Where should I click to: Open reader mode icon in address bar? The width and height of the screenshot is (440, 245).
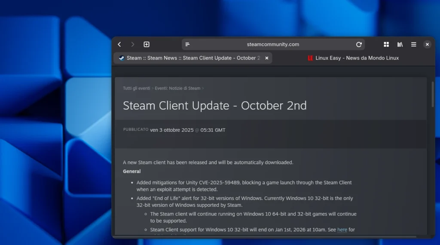pyautogui.click(x=187, y=44)
